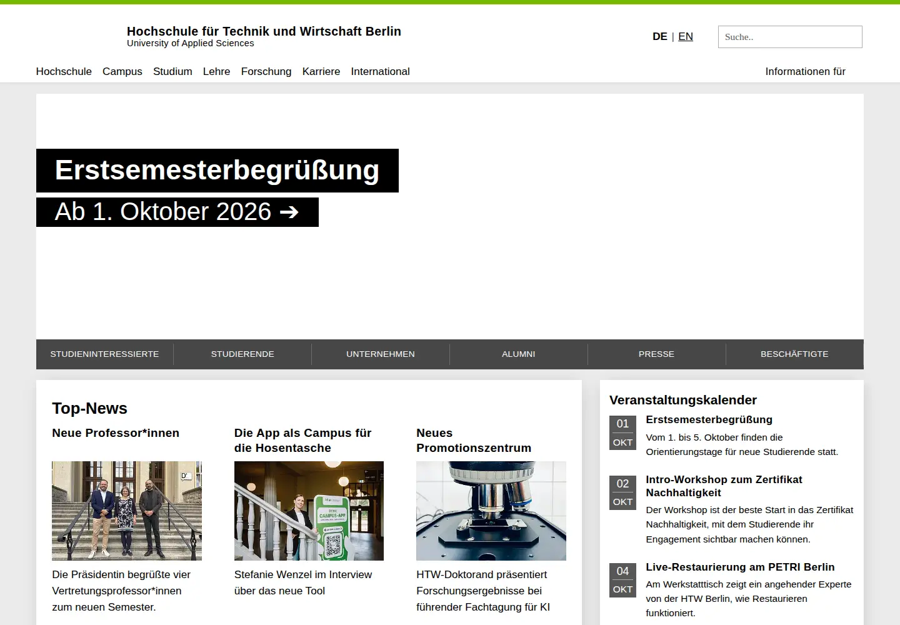Click the Top-News heading
This screenshot has width=900, height=625.
[89, 408]
